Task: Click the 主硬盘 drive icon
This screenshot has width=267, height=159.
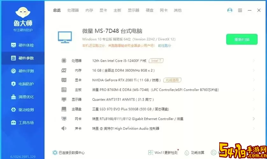Action: coord(64,109)
